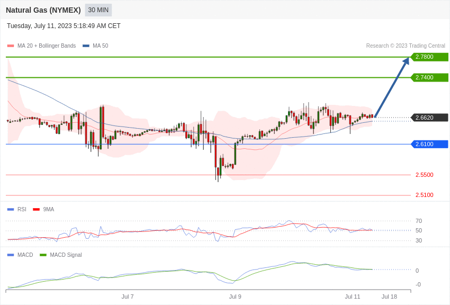This screenshot has width=450, height=305.
Task: Click the blue MA 50 legend swatch
Action: (x=86, y=46)
